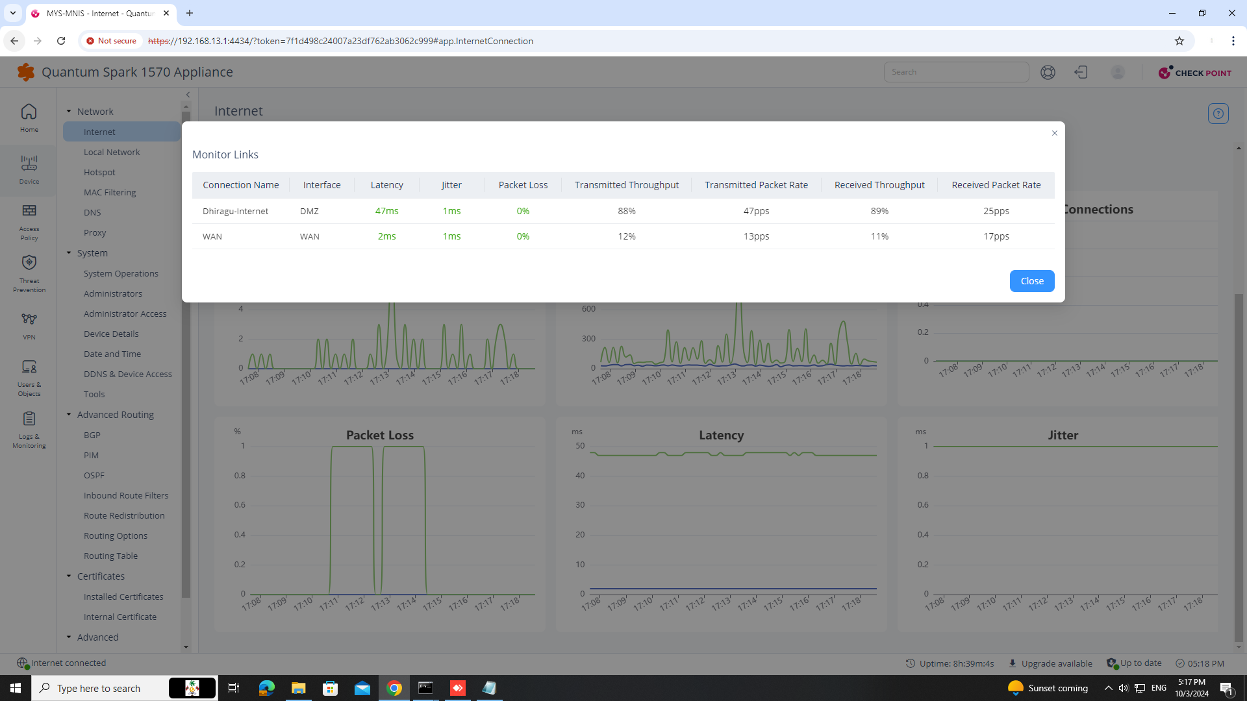Collapse the Advanced Routing section
Image resolution: width=1247 pixels, height=701 pixels.
(x=69, y=414)
